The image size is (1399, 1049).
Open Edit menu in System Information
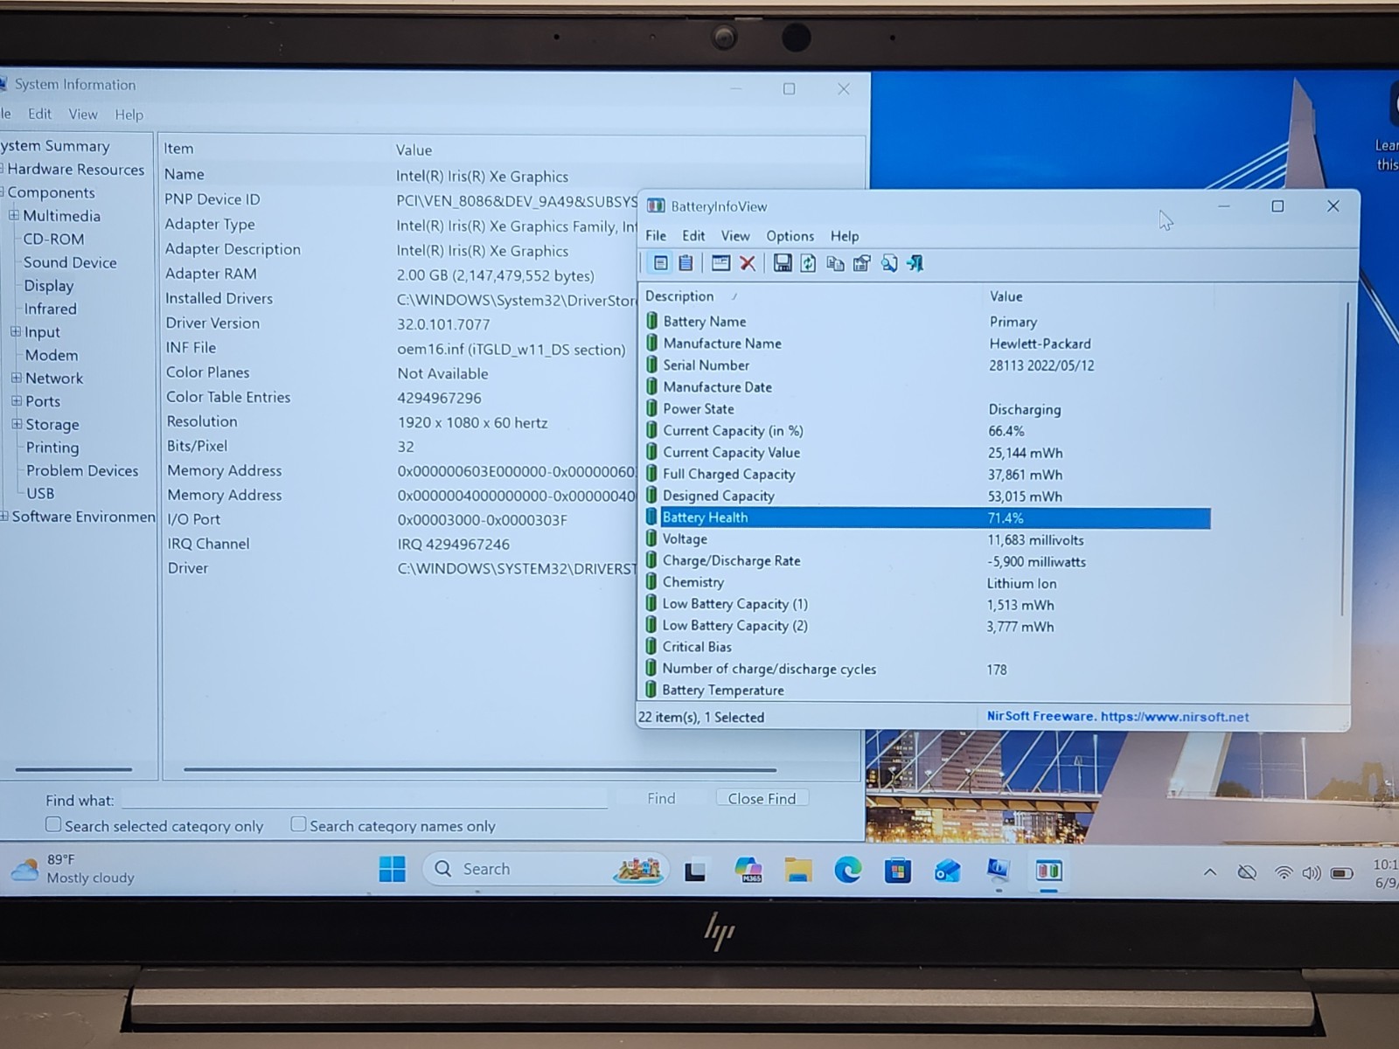(39, 114)
